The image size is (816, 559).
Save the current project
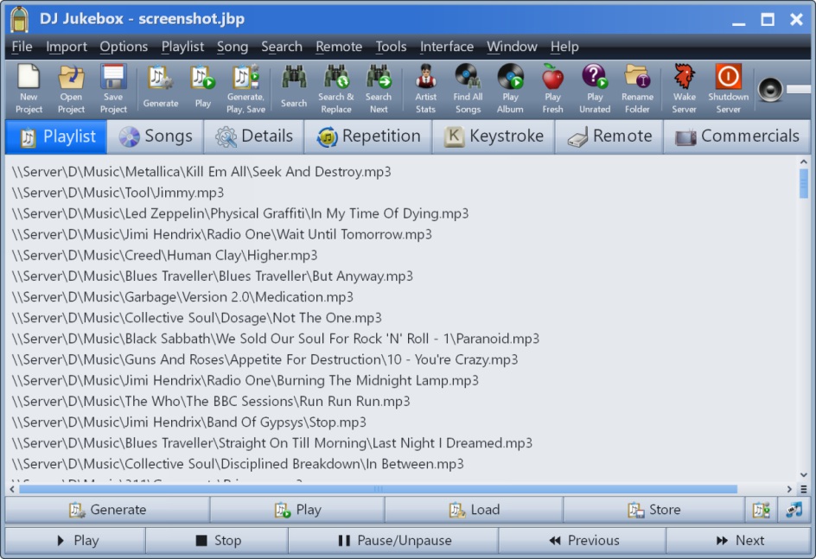(113, 86)
